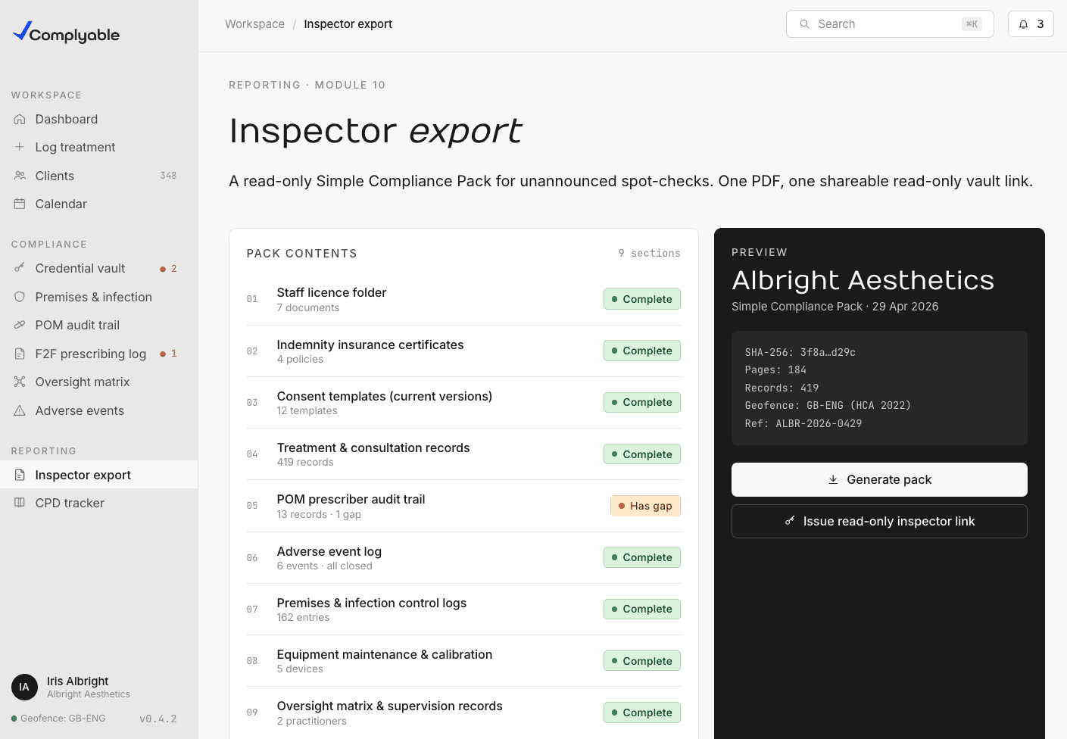The image size is (1067, 739).
Task: Open Log treatment
Action: click(x=99, y=147)
